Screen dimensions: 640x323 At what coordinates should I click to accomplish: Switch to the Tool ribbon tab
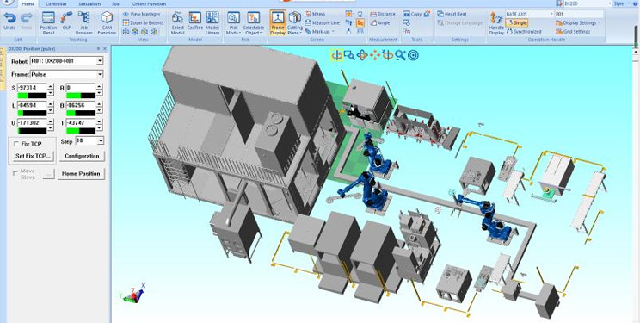point(116,4)
